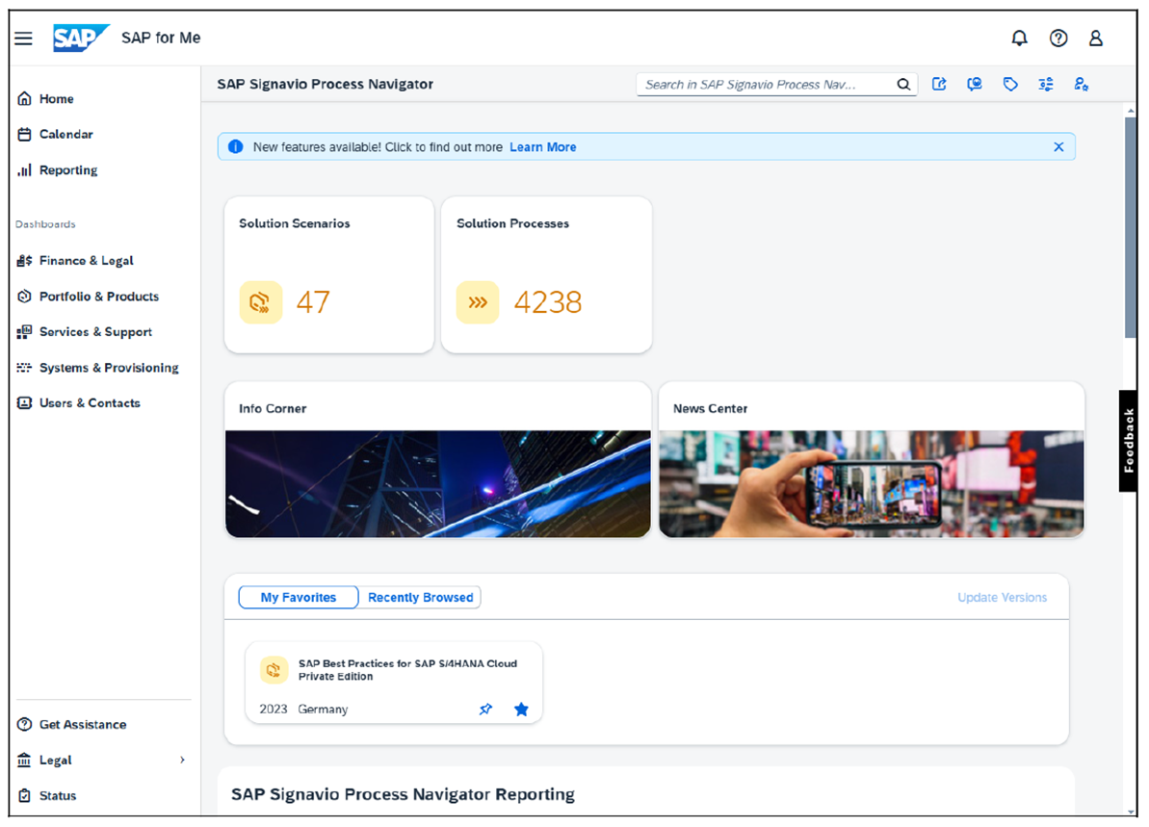Open the Calendar icon in the sidebar

[x=24, y=134]
